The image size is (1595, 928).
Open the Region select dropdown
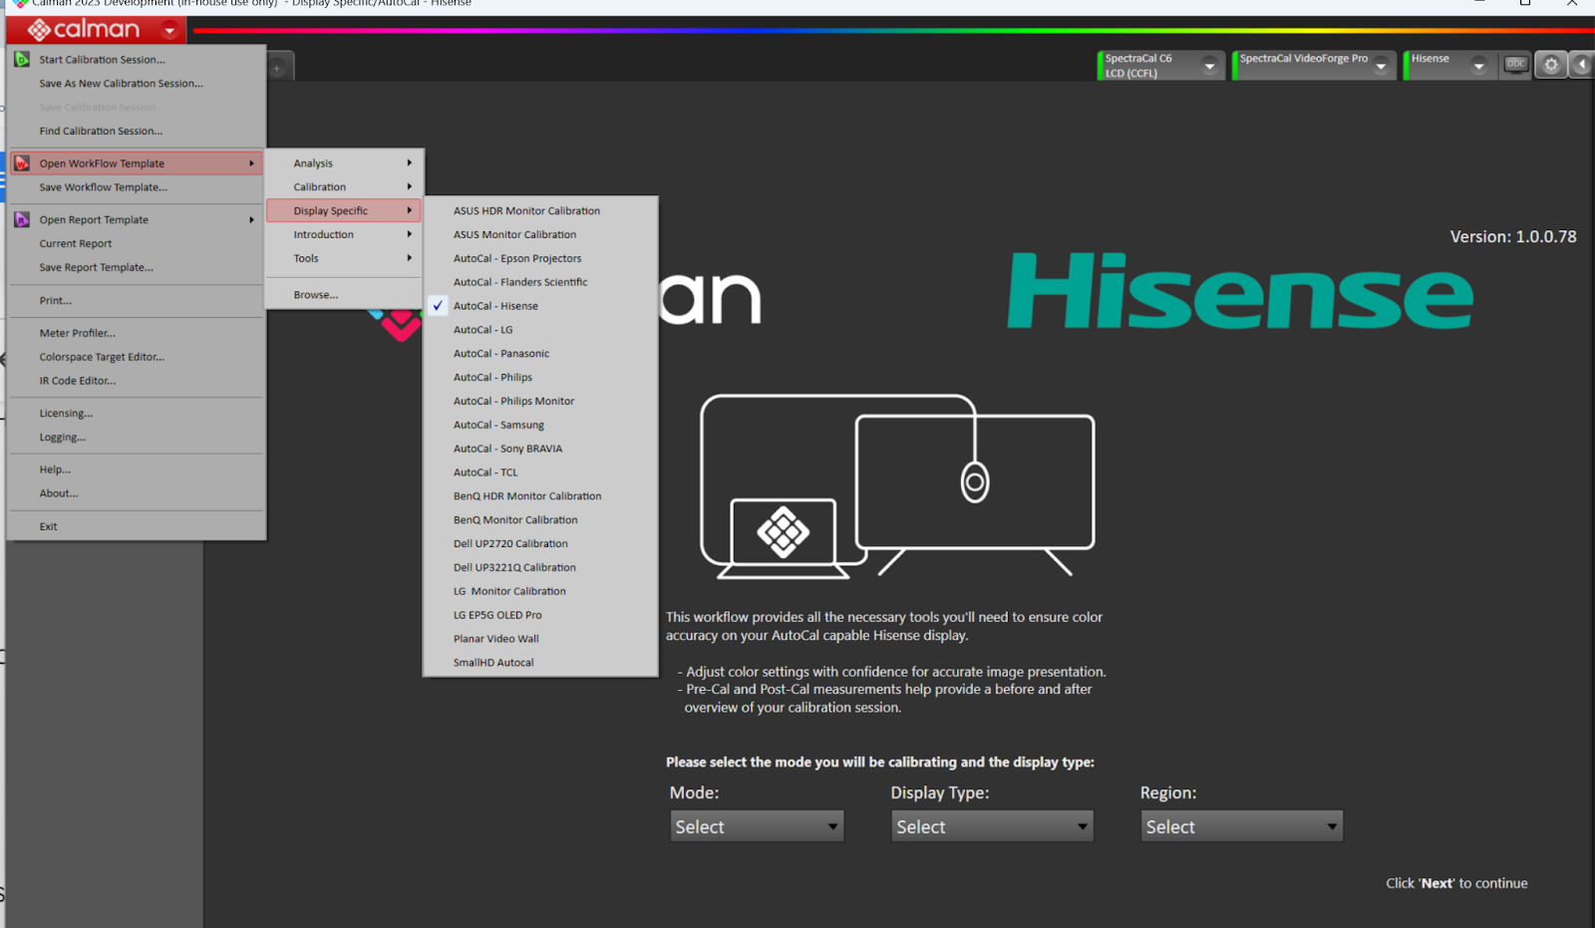click(1242, 826)
